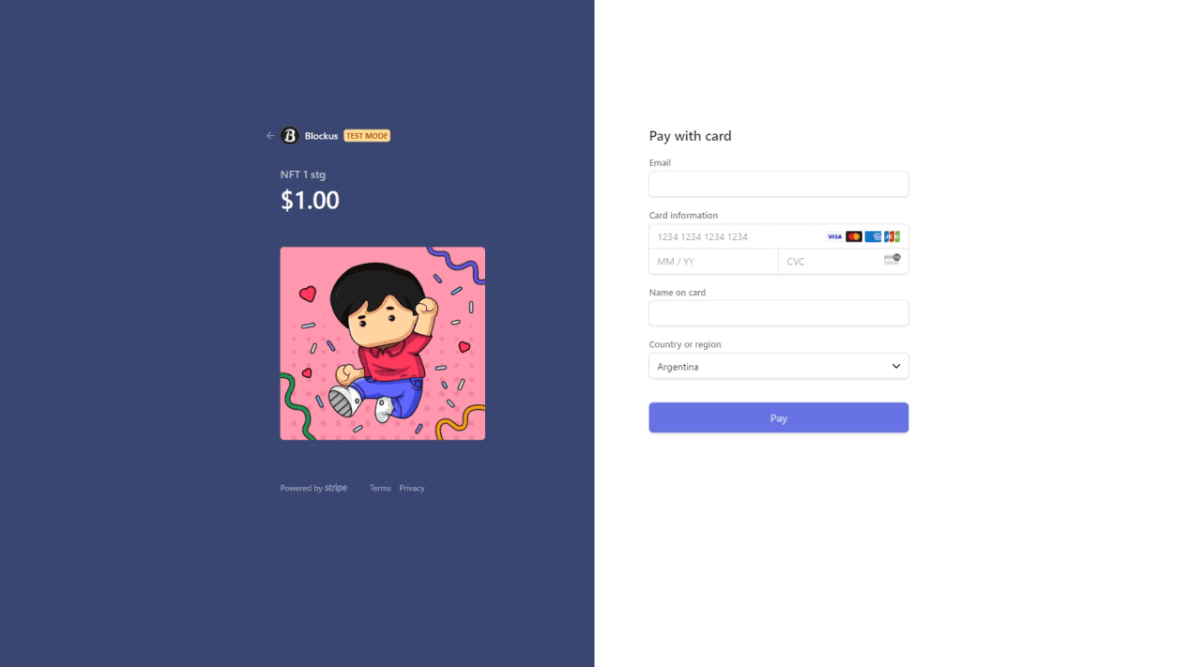
Task: Focus the MM / YY expiry field
Action: point(714,261)
